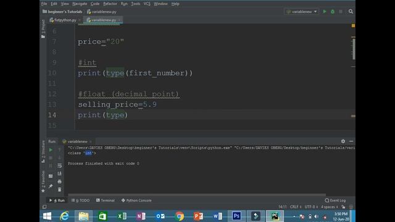Click the volume speaker icon in system tray
395x222 pixels.
[317, 216]
